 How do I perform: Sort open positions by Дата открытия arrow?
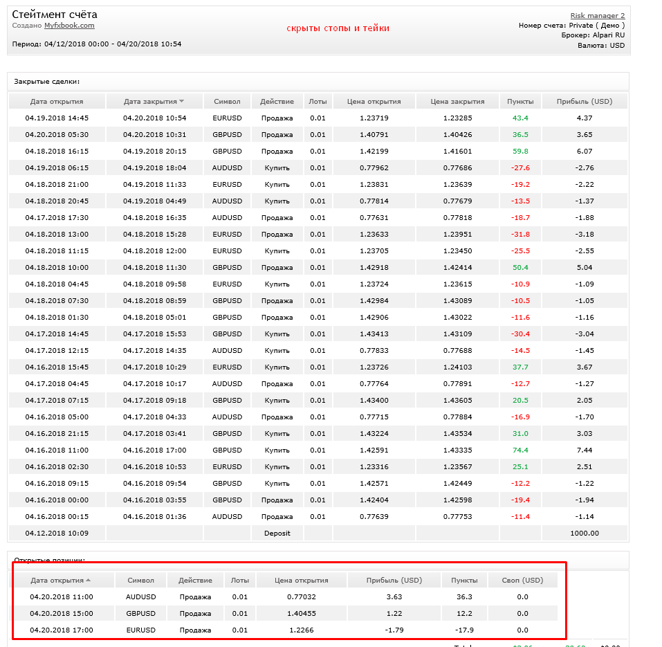click(x=89, y=581)
